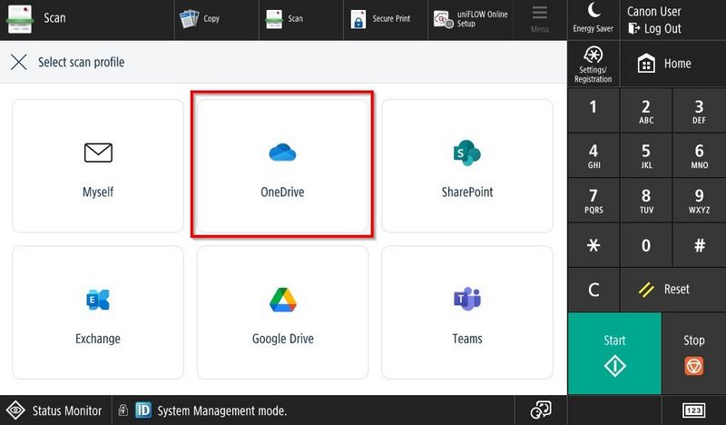Pick the Google Drive scan profile
726x425 pixels.
click(x=282, y=311)
